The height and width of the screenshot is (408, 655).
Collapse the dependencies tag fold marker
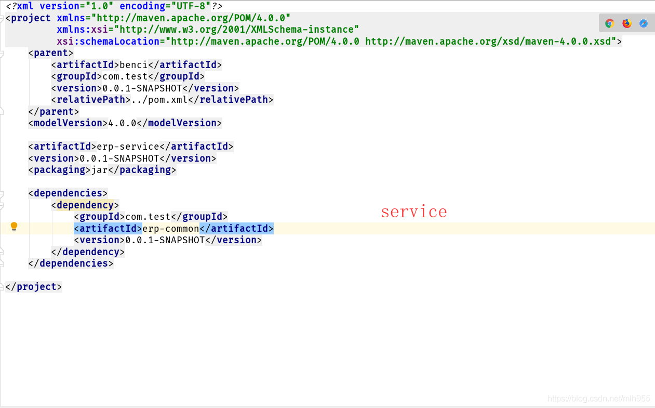pos(2,193)
